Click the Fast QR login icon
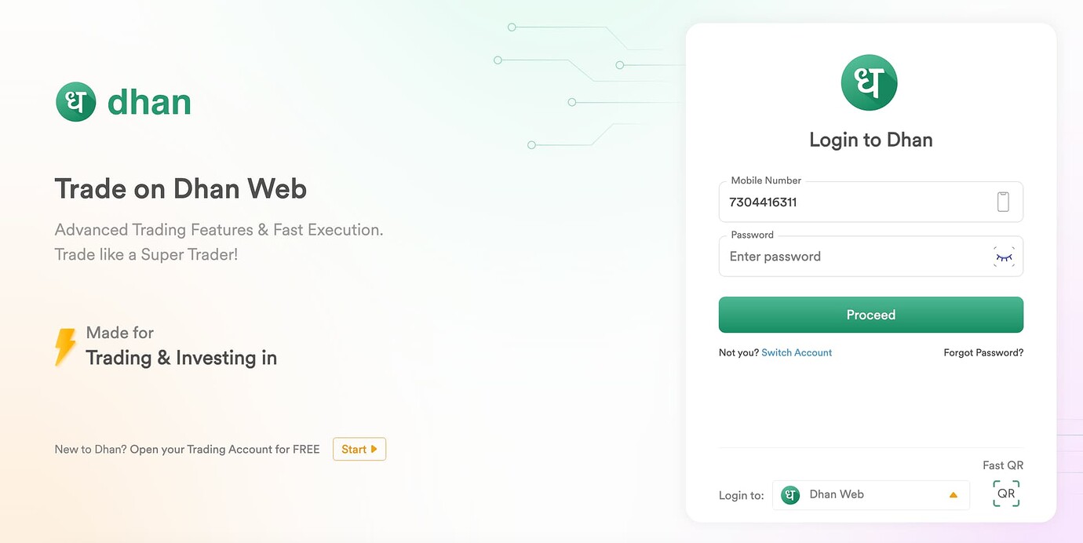 click(x=1005, y=493)
